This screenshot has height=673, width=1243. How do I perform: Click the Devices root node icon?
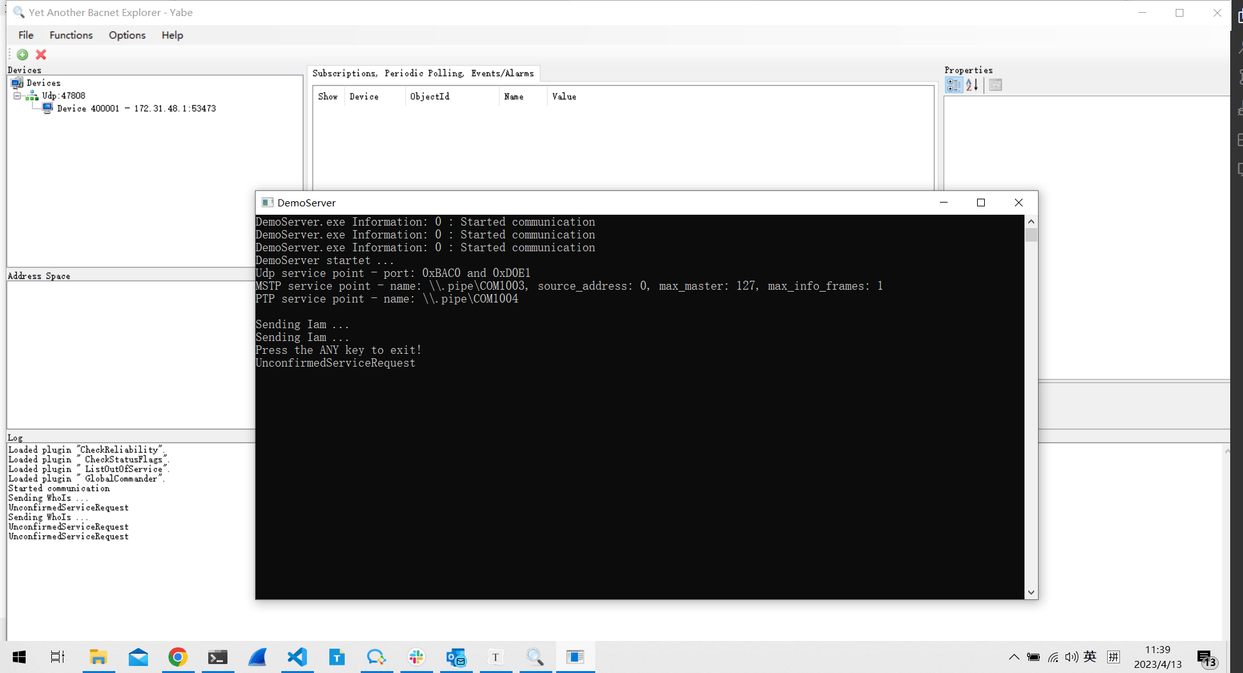(x=16, y=83)
